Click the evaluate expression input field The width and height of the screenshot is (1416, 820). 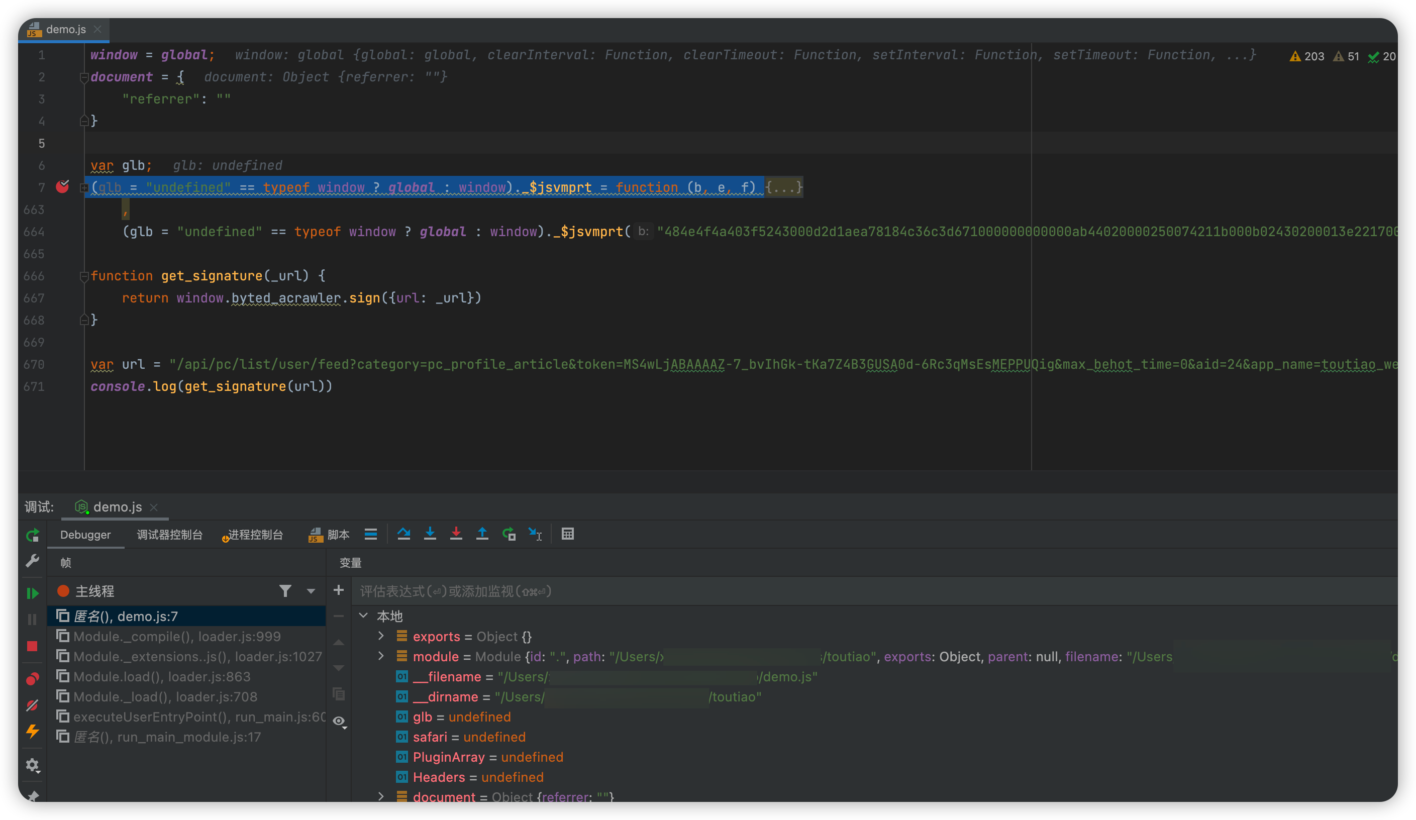click(x=874, y=591)
